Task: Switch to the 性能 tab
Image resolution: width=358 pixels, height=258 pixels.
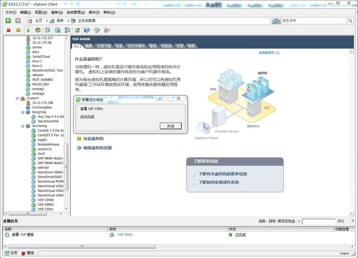Action: [x=119, y=46]
